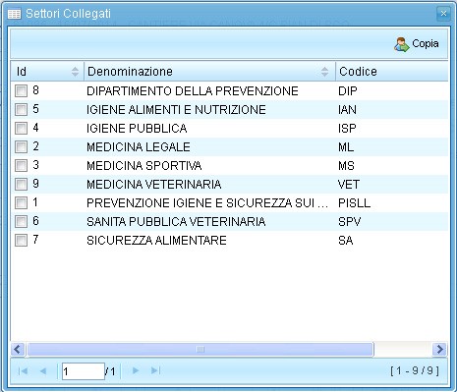Select the MEDICINA SPORTIVA text
Screen dimensions: 457x392
144,166
